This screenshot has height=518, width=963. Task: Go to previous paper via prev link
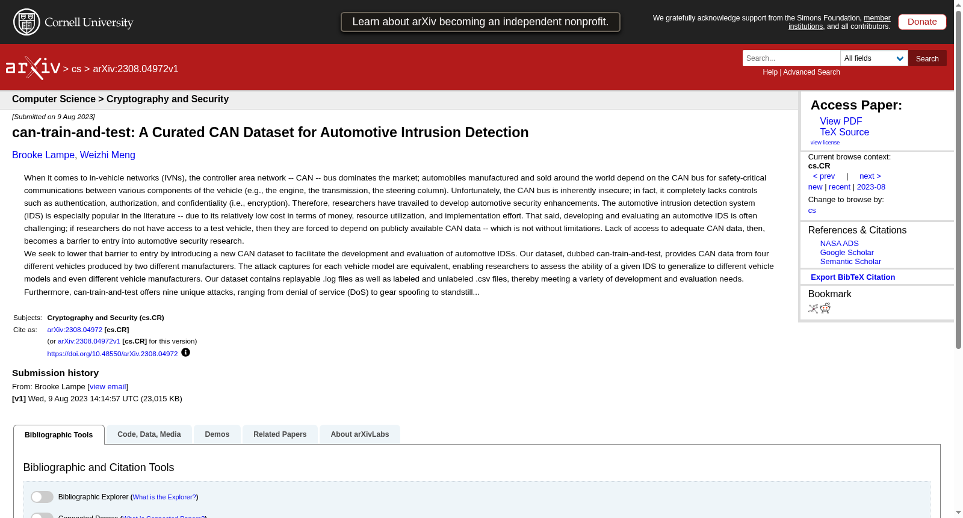click(x=824, y=176)
